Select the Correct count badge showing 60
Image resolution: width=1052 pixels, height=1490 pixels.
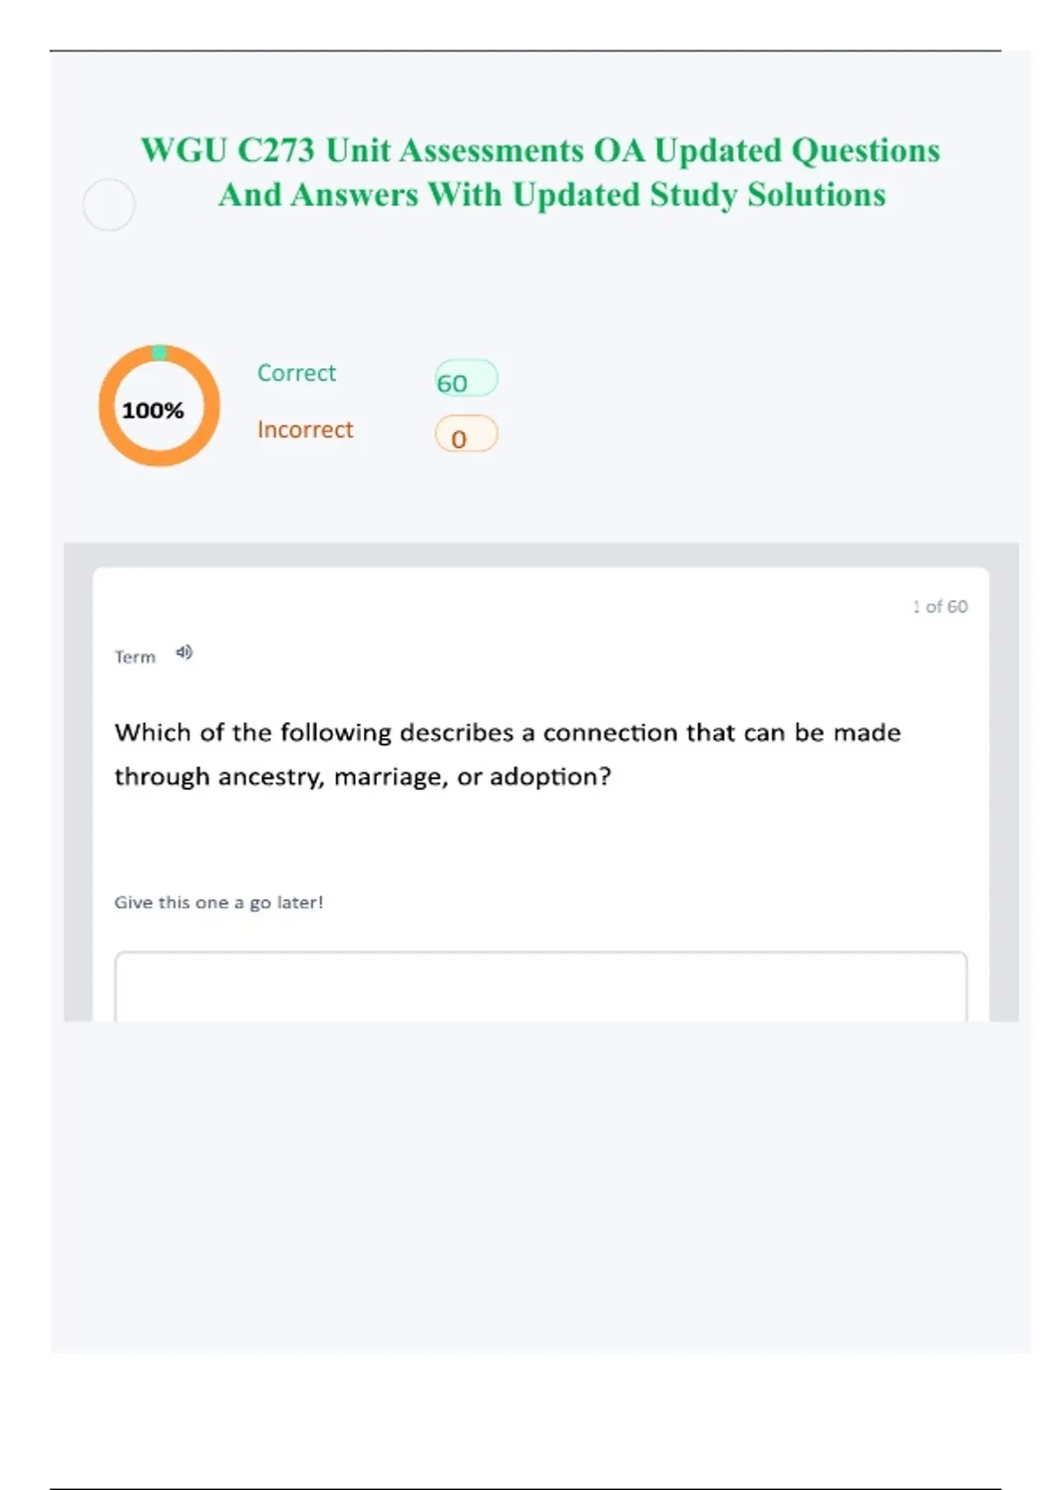click(x=466, y=380)
